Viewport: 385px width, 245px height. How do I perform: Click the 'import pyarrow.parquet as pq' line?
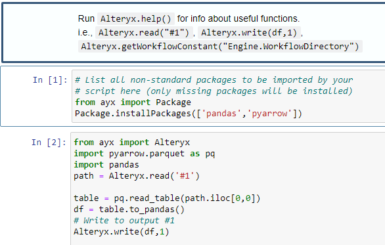tap(144, 154)
